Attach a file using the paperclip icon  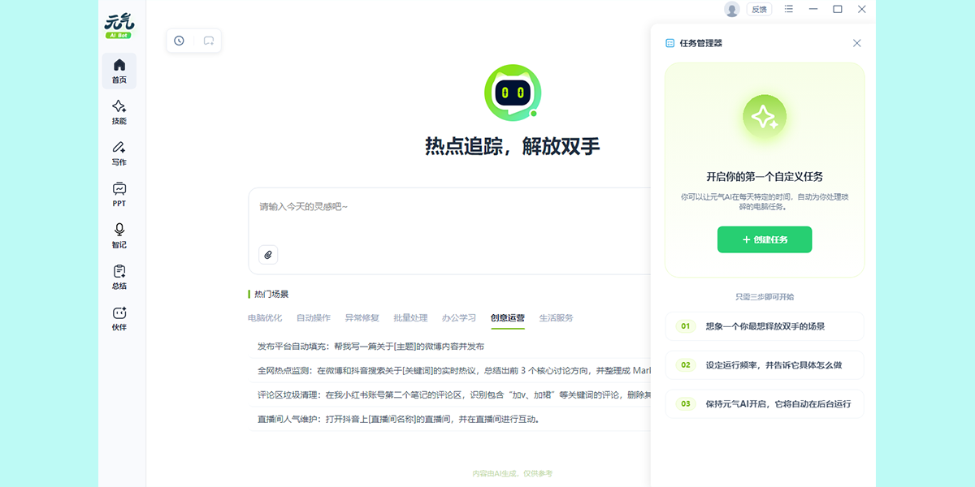[268, 254]
